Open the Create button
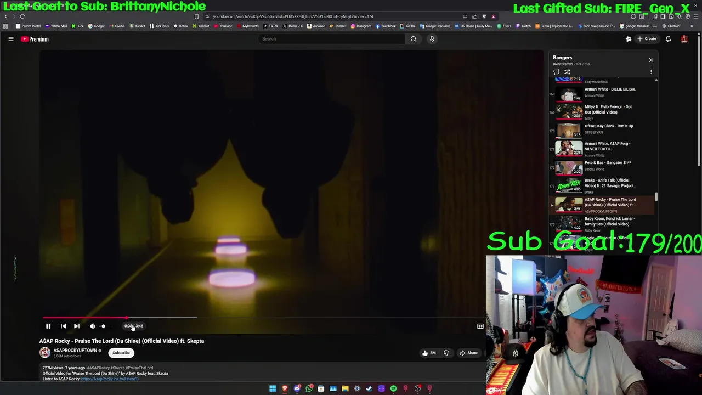Screen dimensions: 702x395 647,39
